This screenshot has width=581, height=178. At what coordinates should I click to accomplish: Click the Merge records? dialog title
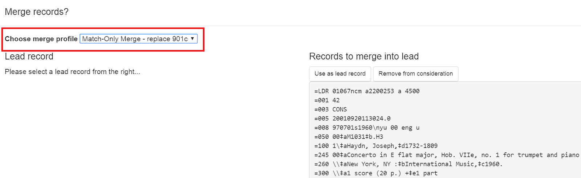click(x=37, y=12)
